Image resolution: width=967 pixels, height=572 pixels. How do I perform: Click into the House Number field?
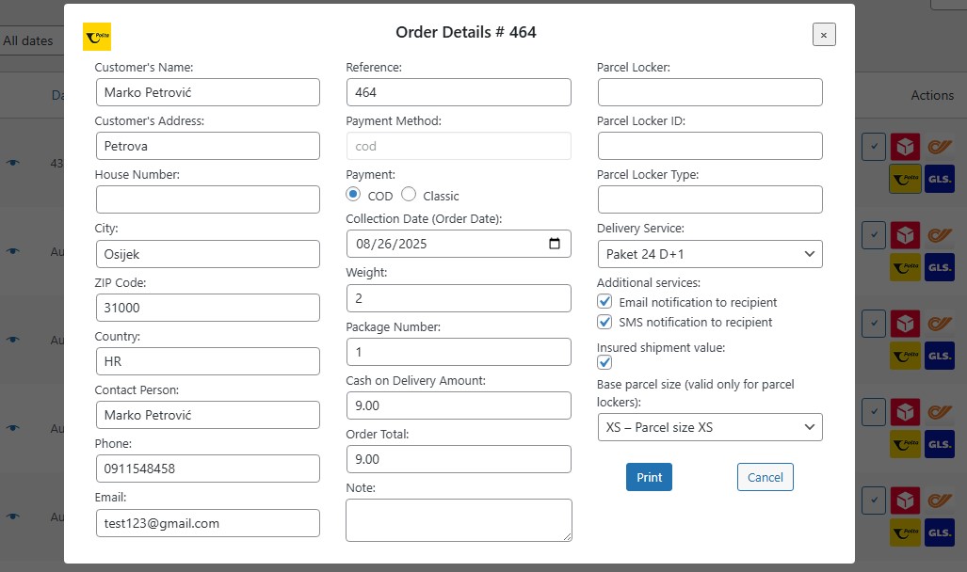207,199
